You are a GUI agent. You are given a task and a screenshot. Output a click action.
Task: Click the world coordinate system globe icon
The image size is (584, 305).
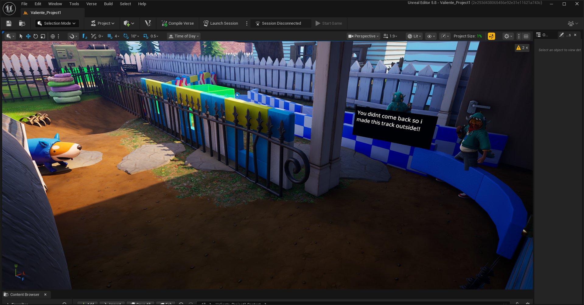point(53,36)
